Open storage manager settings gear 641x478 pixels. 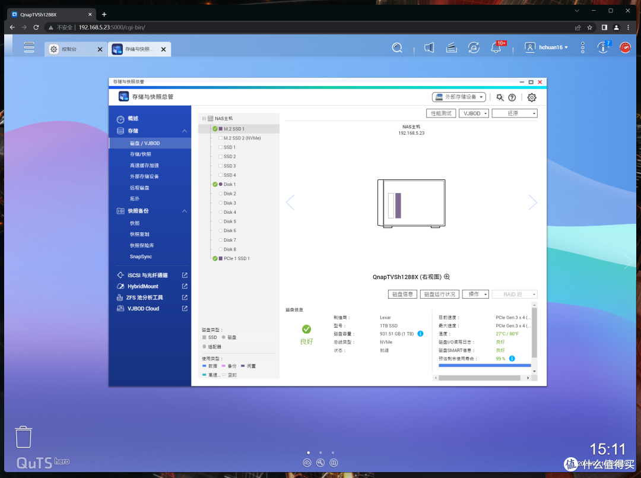531,97
